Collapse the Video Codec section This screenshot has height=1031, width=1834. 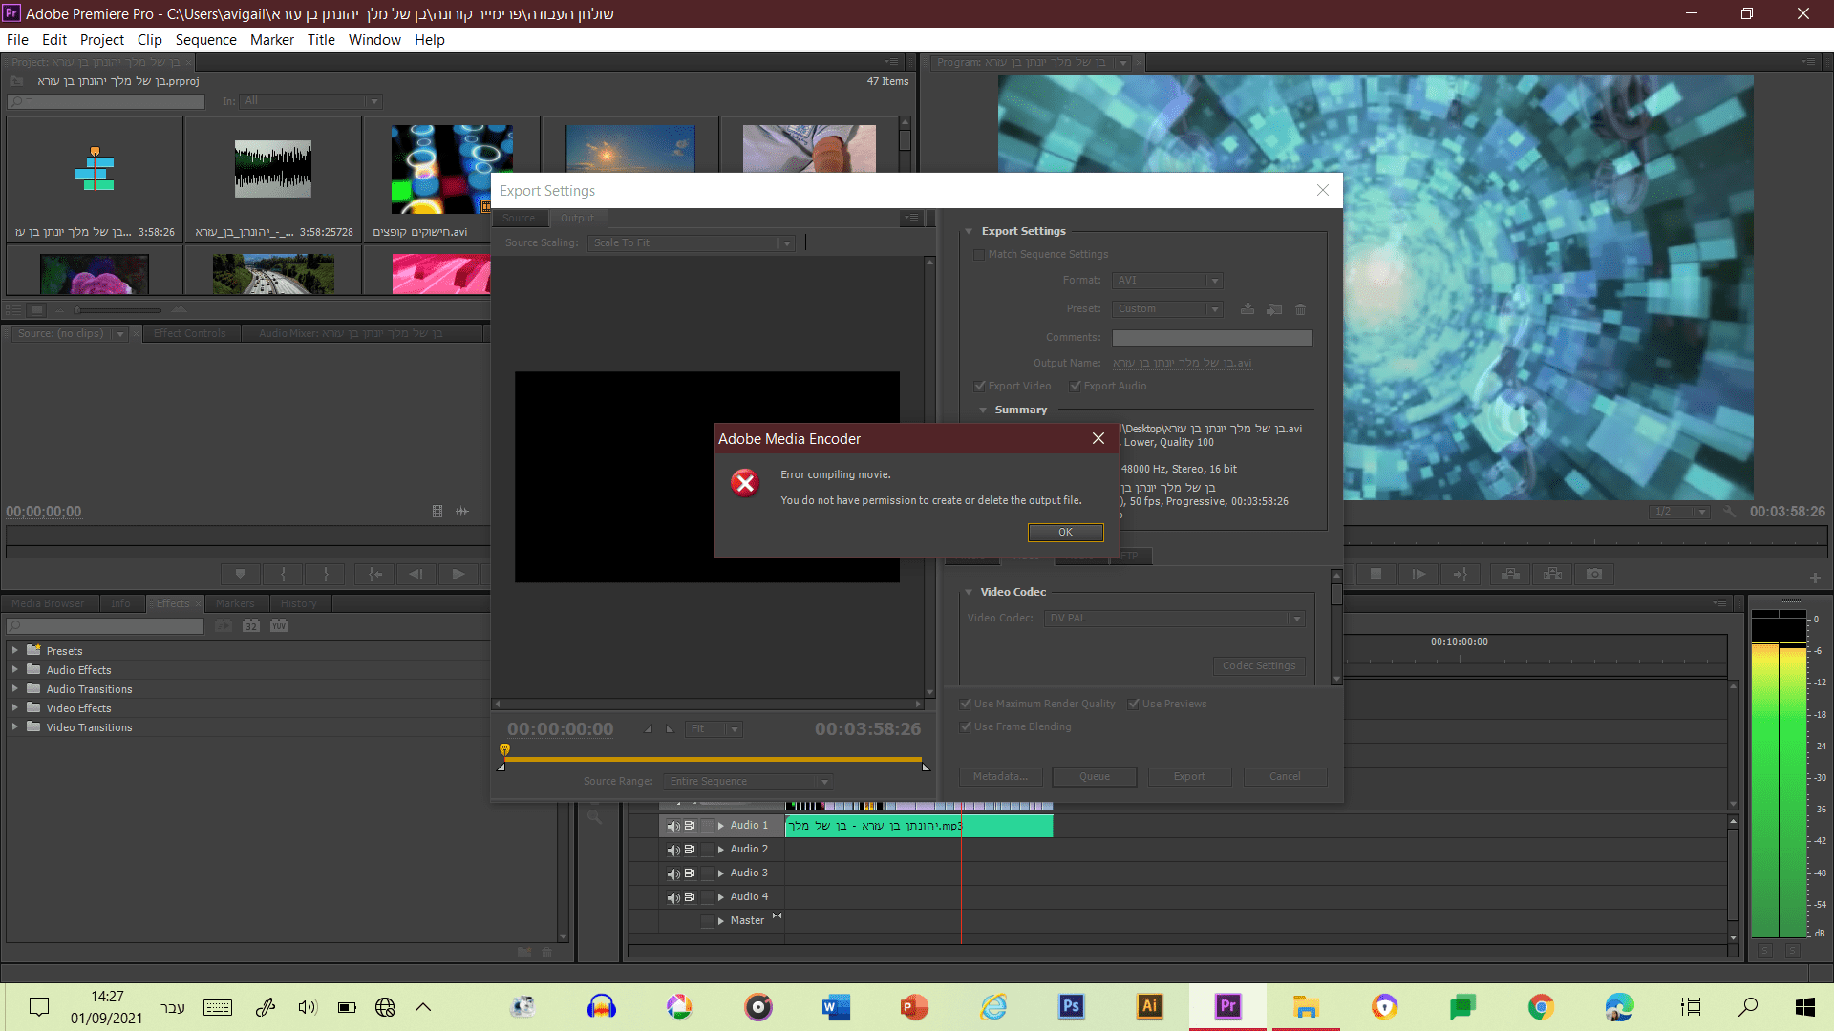969,592
